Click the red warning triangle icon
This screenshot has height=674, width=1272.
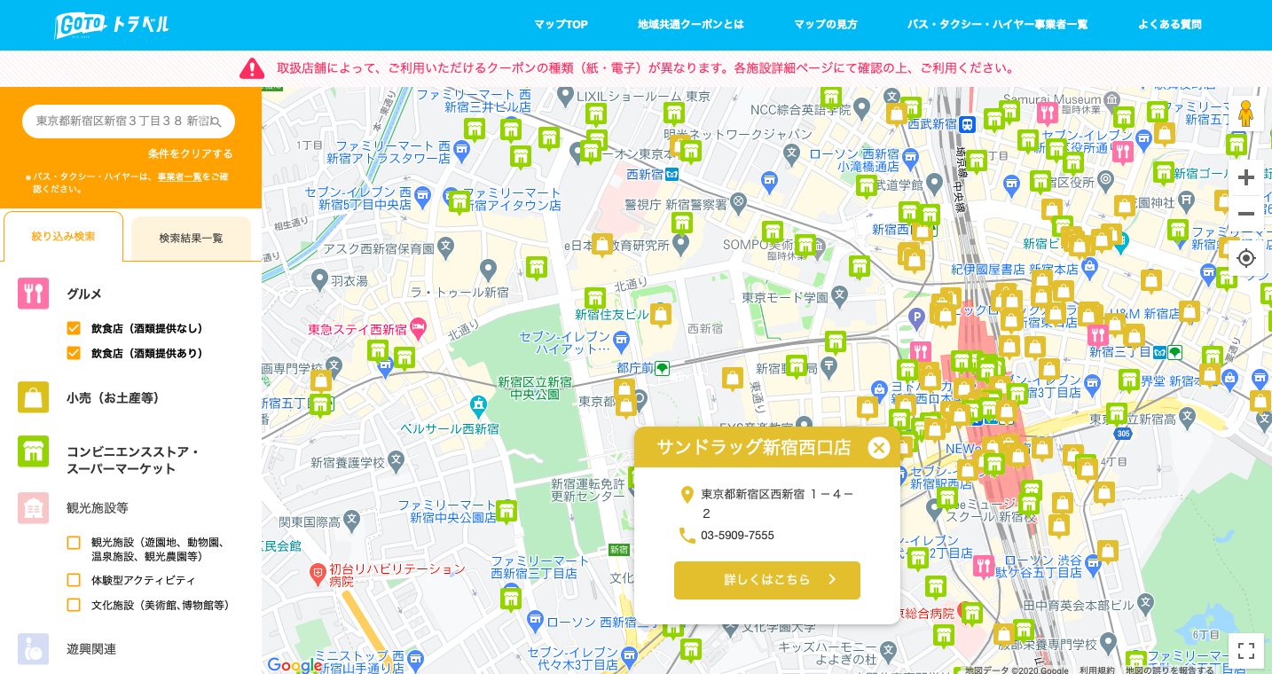(x=252, y=68)
